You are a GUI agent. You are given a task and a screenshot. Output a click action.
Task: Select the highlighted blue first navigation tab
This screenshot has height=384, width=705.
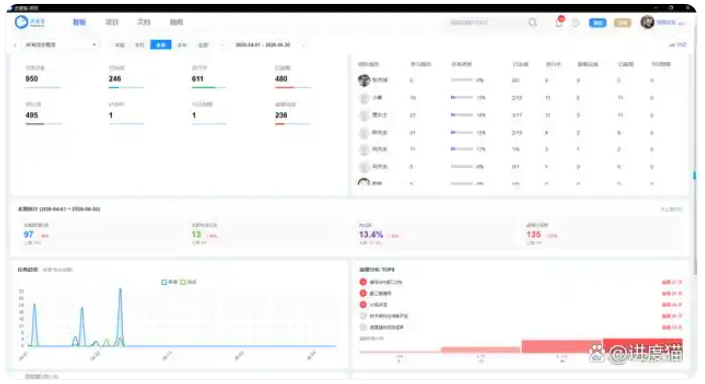coord(79,22)
